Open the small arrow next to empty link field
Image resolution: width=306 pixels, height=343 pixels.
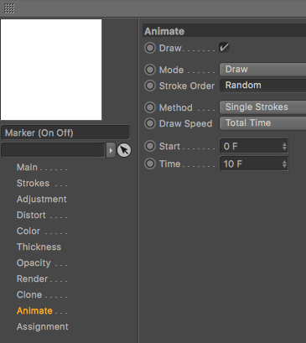111,150
